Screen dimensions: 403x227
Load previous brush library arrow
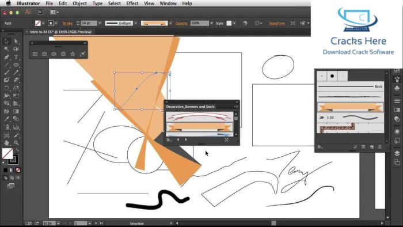[178, 140]
